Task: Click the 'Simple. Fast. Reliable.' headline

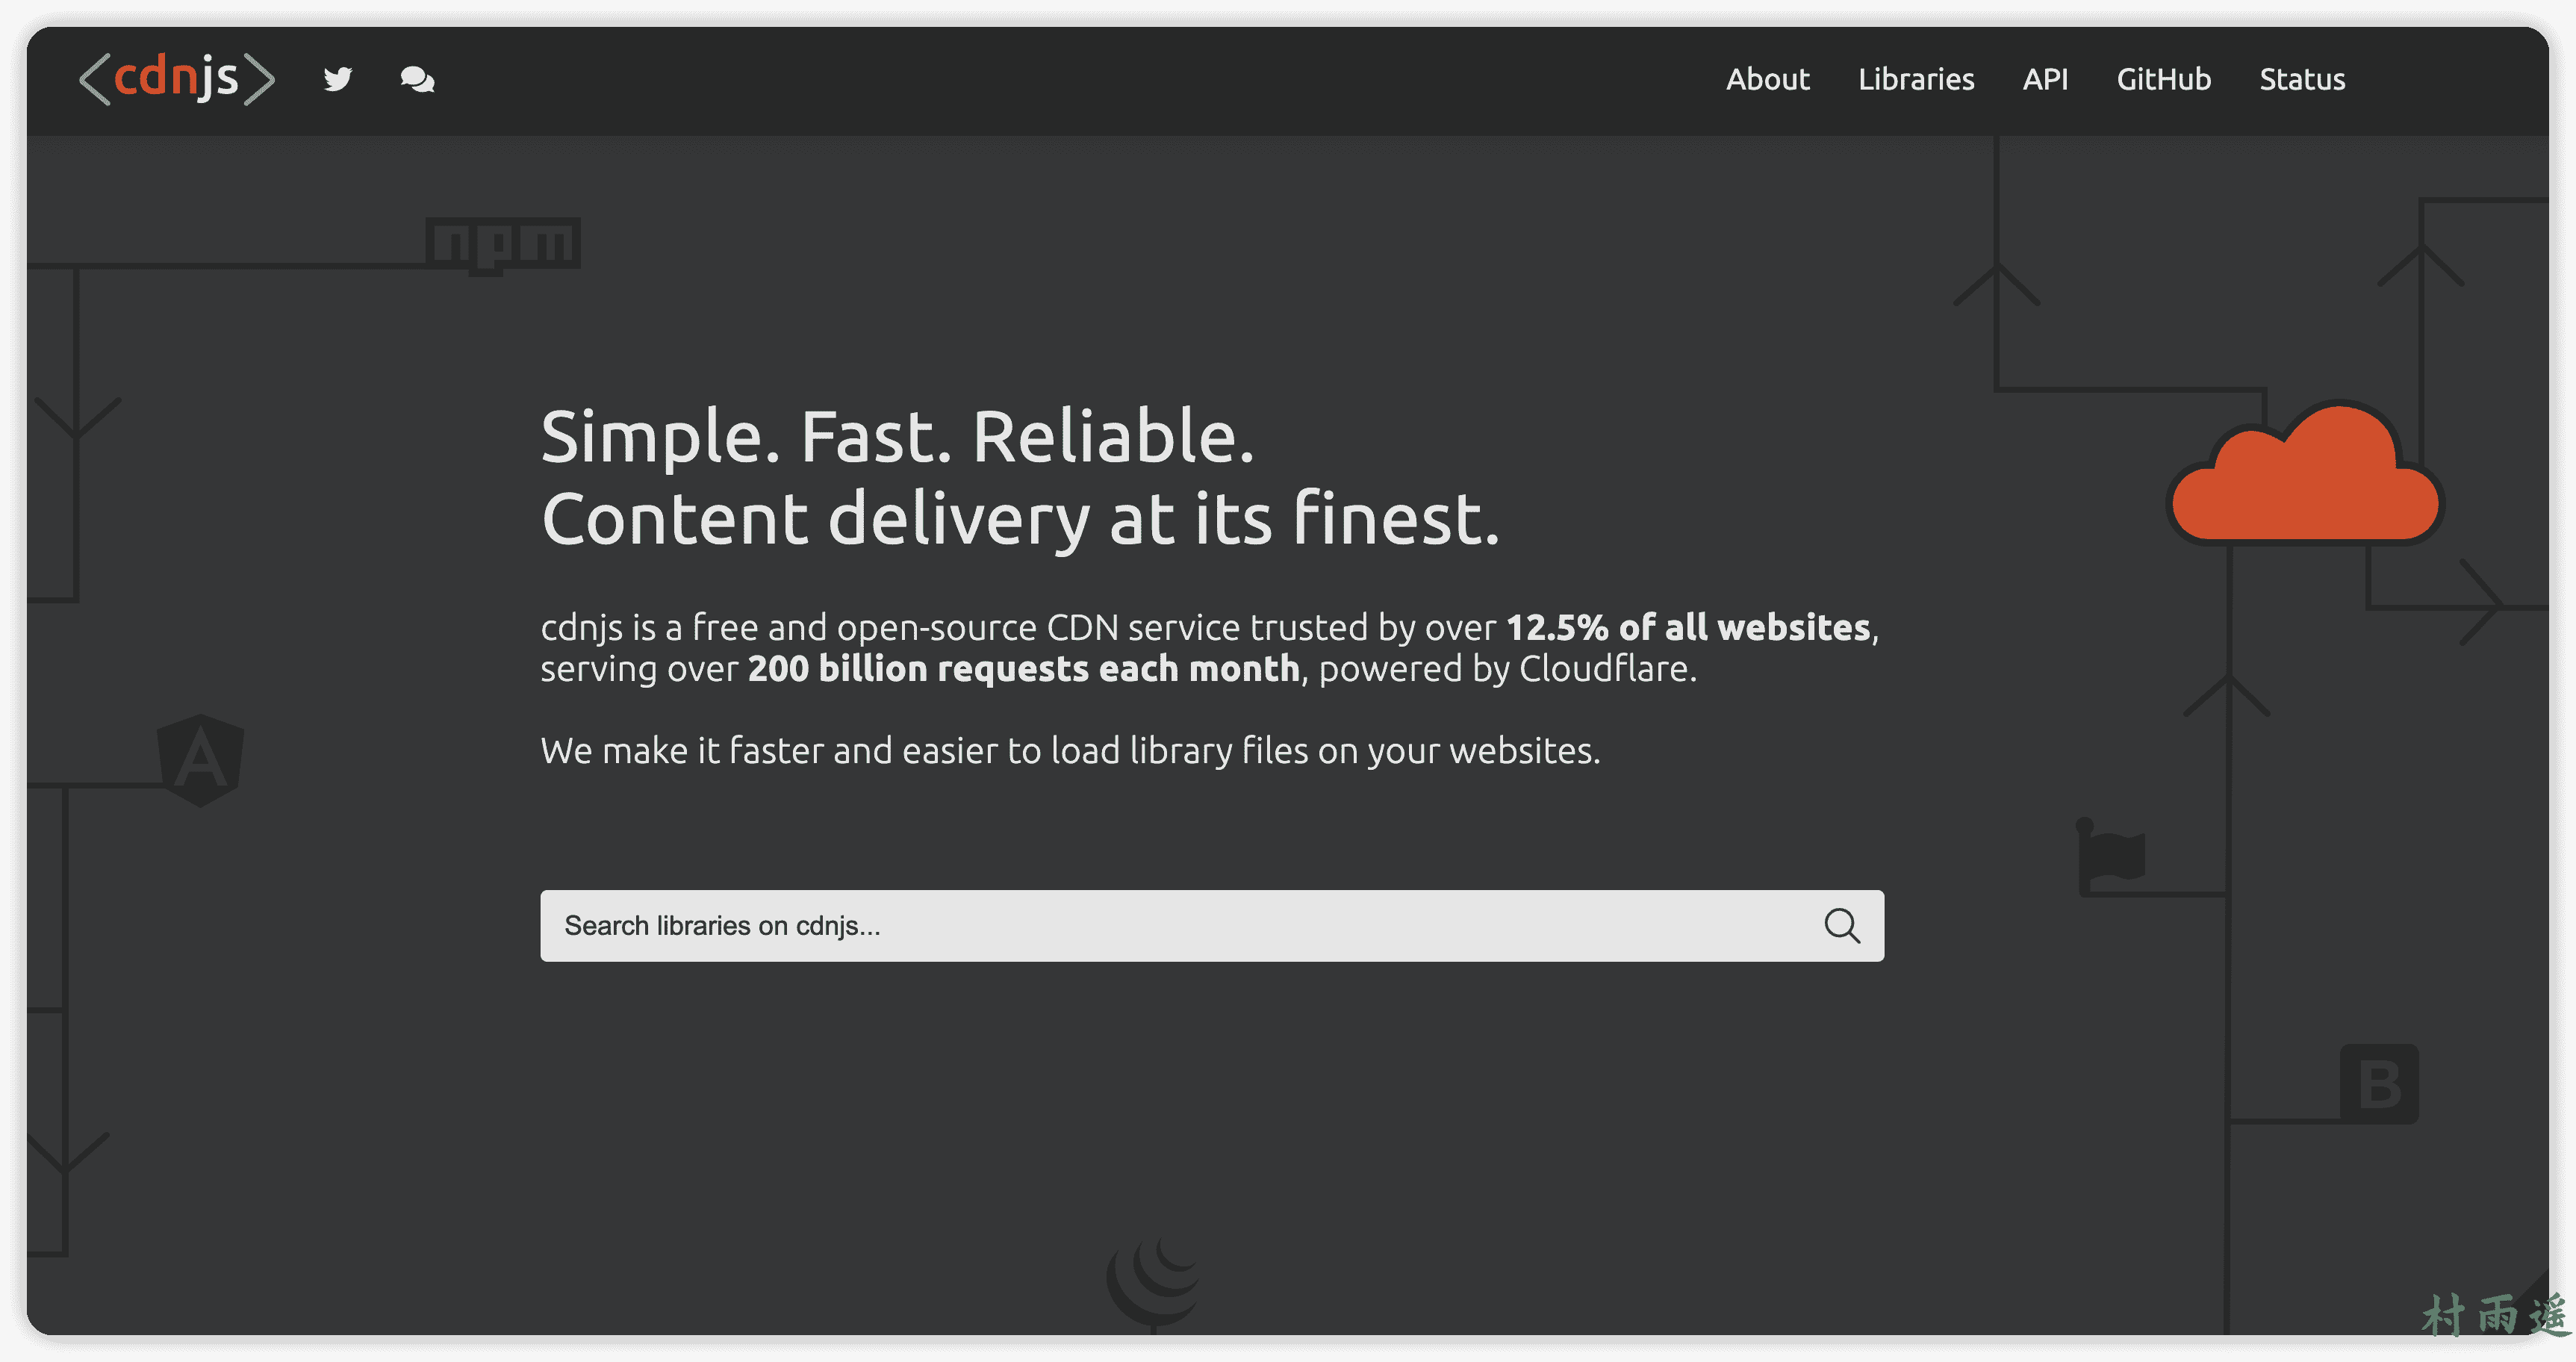Action: point(897,437)
